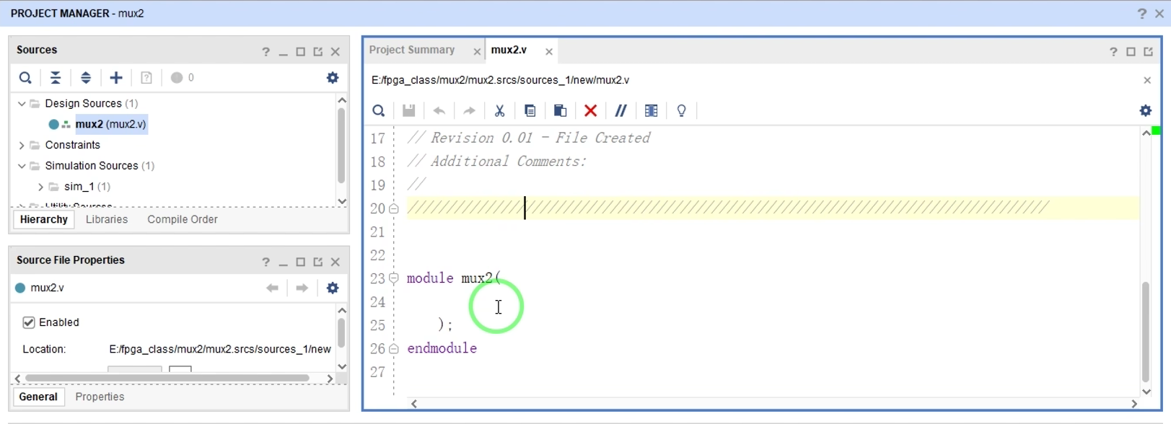This screenshot has height=424, width=1171.
Task: Expand sim_1 folder
Action: pyautogui.click(x=40, y=187)
